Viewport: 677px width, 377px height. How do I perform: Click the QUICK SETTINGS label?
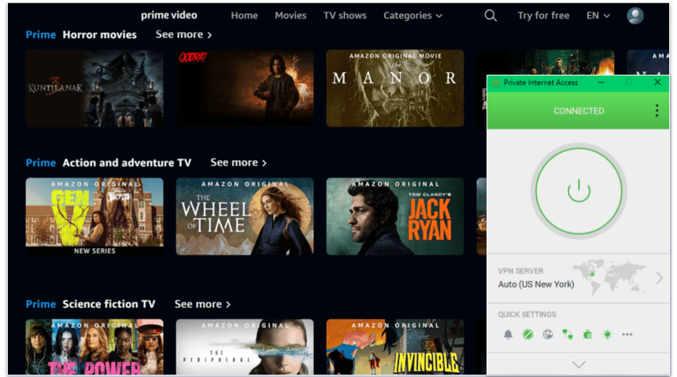tap(527, 314)
